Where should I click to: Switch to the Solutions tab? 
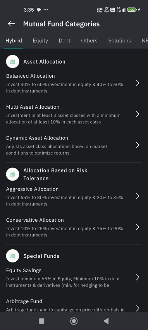click(119, 41)
